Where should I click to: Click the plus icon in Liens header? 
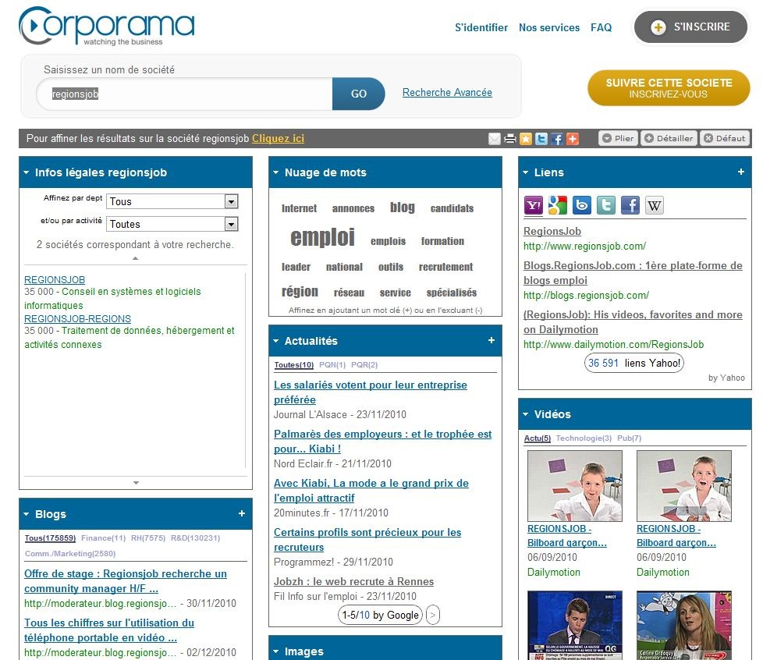740,172
